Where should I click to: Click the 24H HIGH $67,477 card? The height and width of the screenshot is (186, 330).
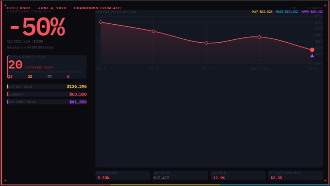pyautogui.click(x=181, y=175)
